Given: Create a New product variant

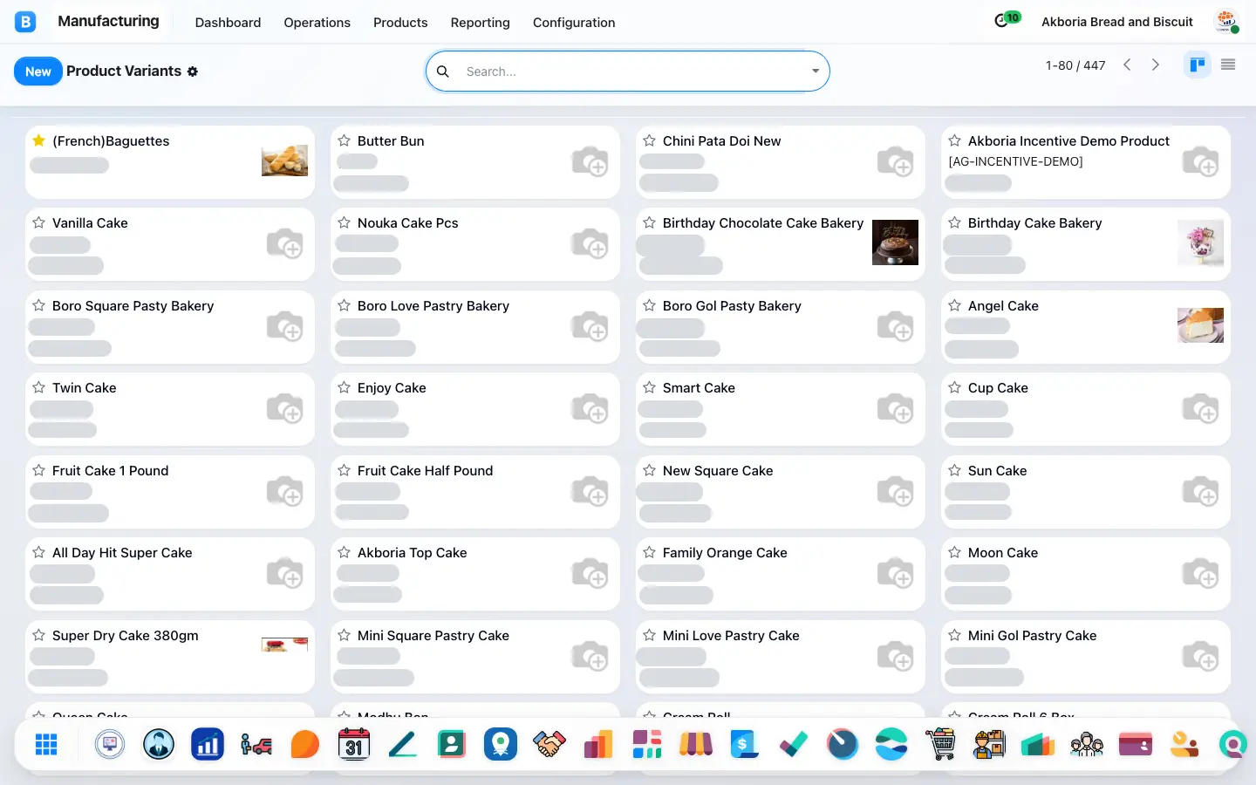Looking at the screenshot, I should [38, 72].
